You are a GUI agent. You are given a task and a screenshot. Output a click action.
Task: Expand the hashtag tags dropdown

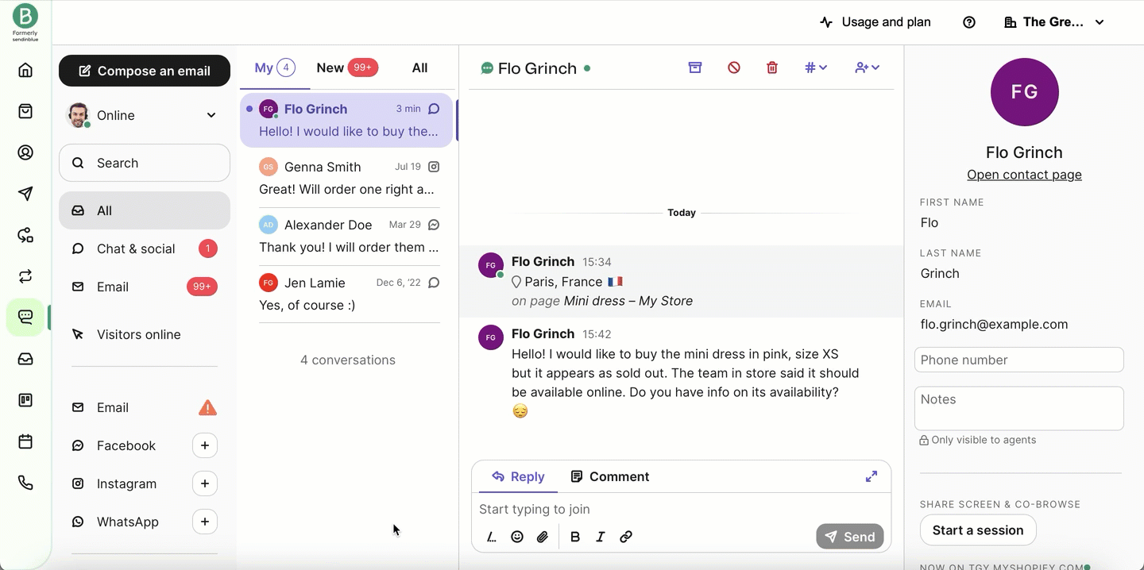[816, 68]
